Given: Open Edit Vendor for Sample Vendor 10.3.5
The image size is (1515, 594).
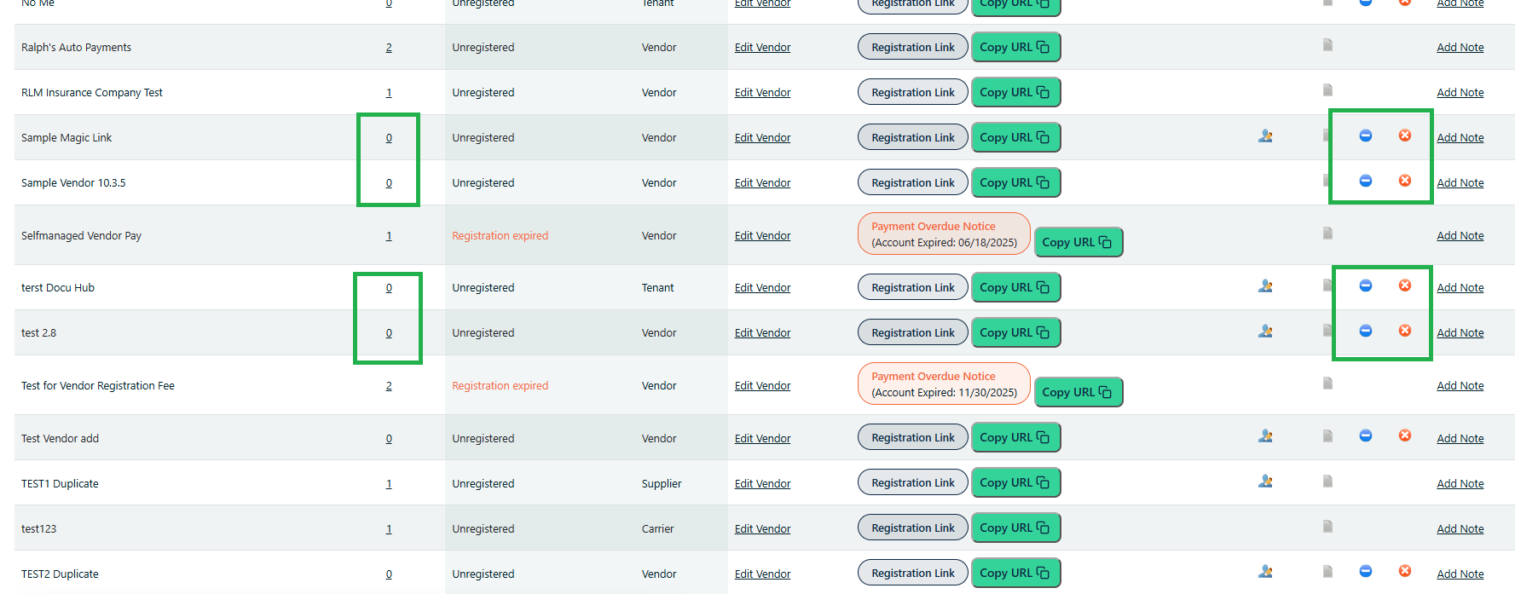Looking at the screenshot, I should coord(762,182).
